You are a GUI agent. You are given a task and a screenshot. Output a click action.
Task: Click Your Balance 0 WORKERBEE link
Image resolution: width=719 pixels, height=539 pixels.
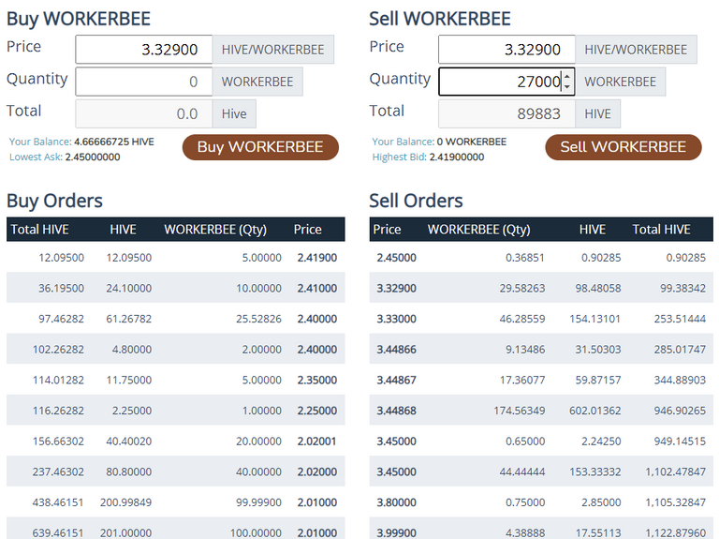[439, 142]
